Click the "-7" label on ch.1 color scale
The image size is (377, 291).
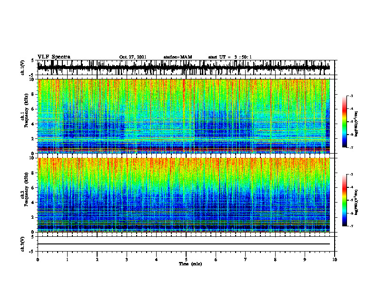coord(351,147)
